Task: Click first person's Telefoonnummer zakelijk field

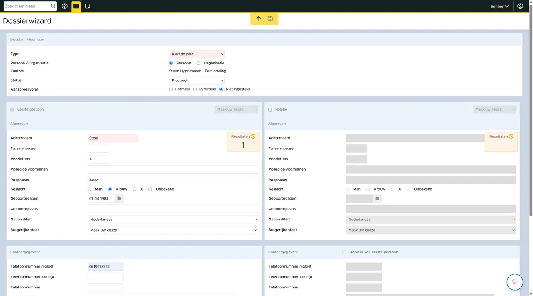Action: click(x=106, y=277)
